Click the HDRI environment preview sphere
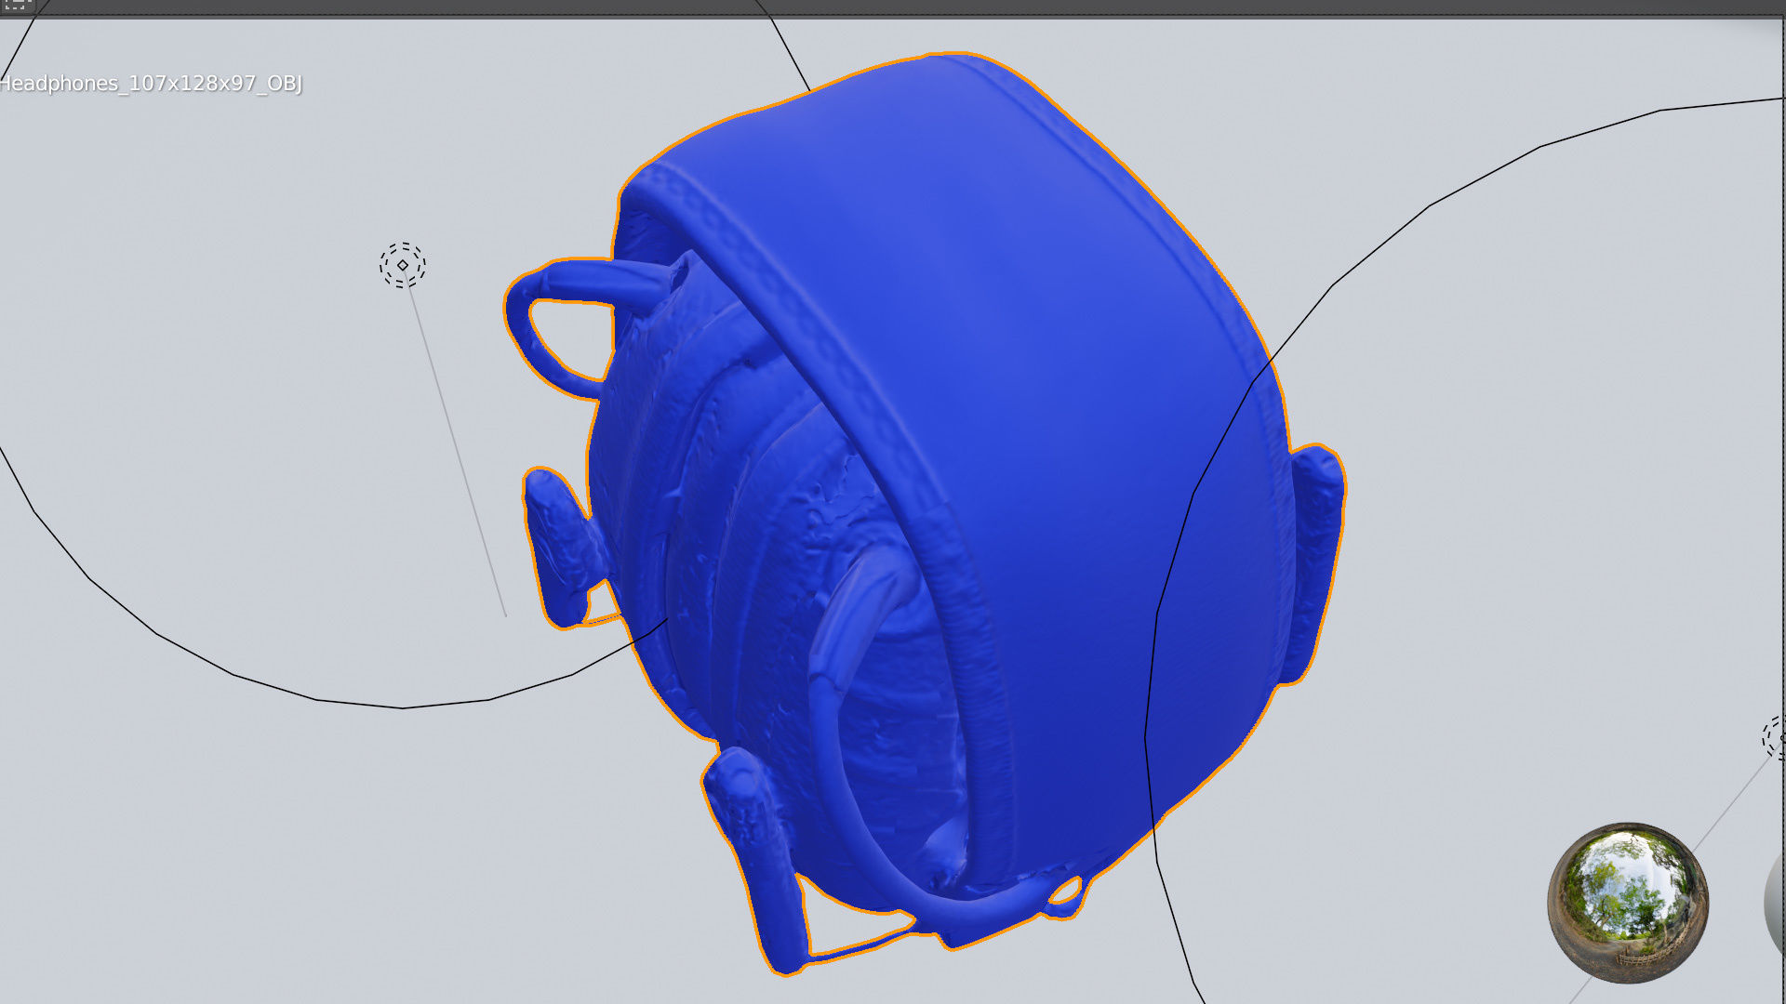The width and height of the screenshot is (1786, 1004). click(x=1628, y=903)
